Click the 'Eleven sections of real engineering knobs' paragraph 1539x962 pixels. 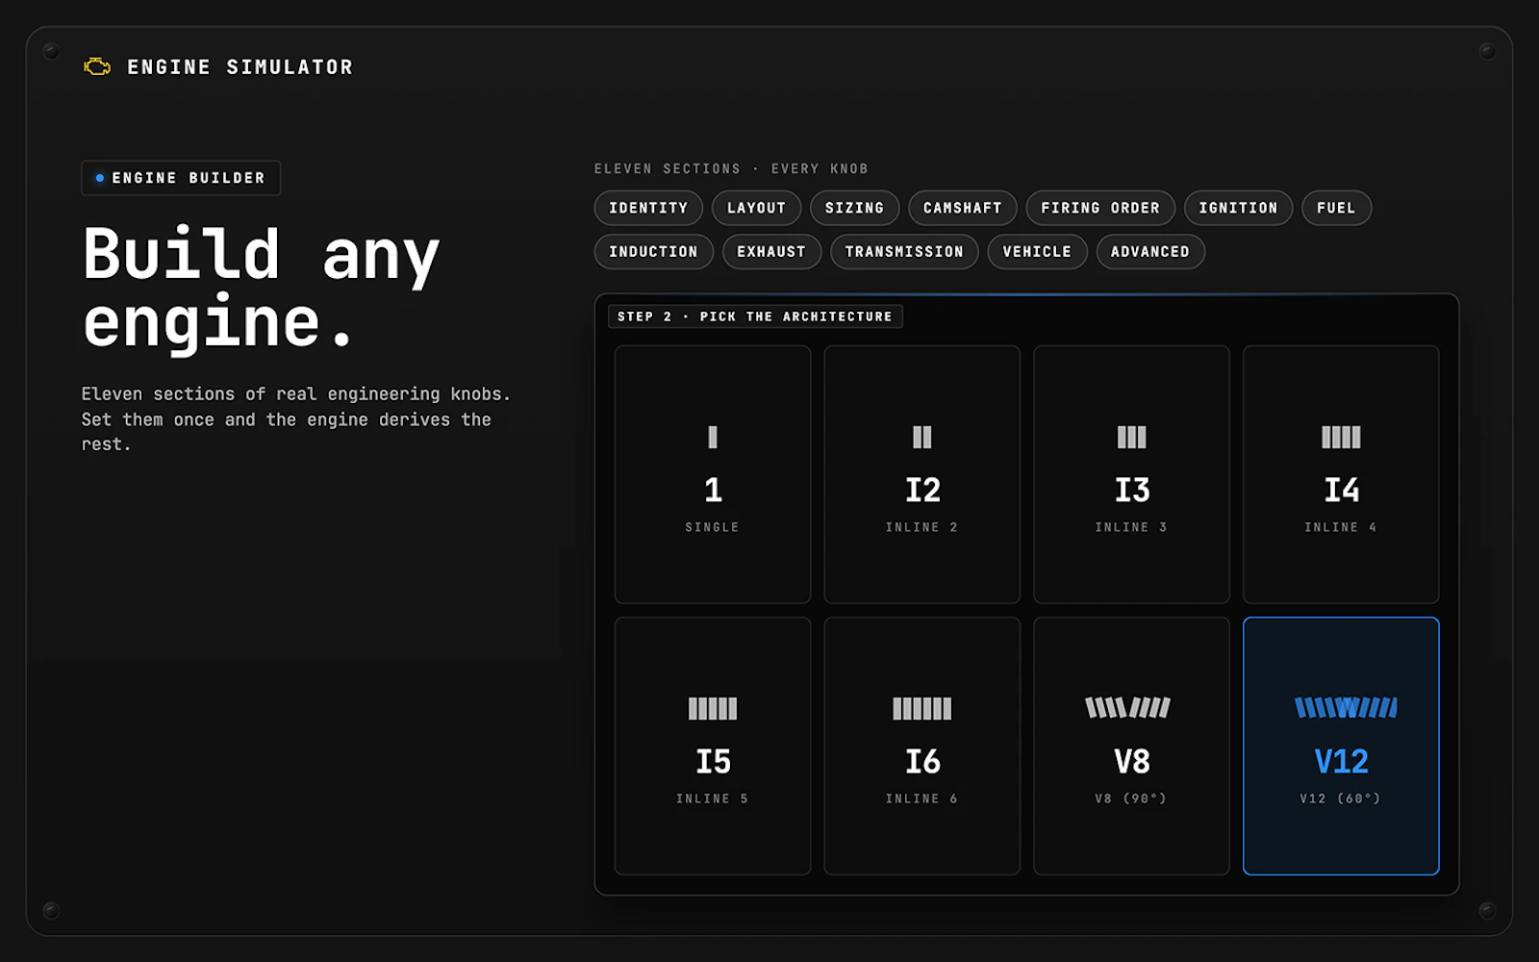coord(296,418)
